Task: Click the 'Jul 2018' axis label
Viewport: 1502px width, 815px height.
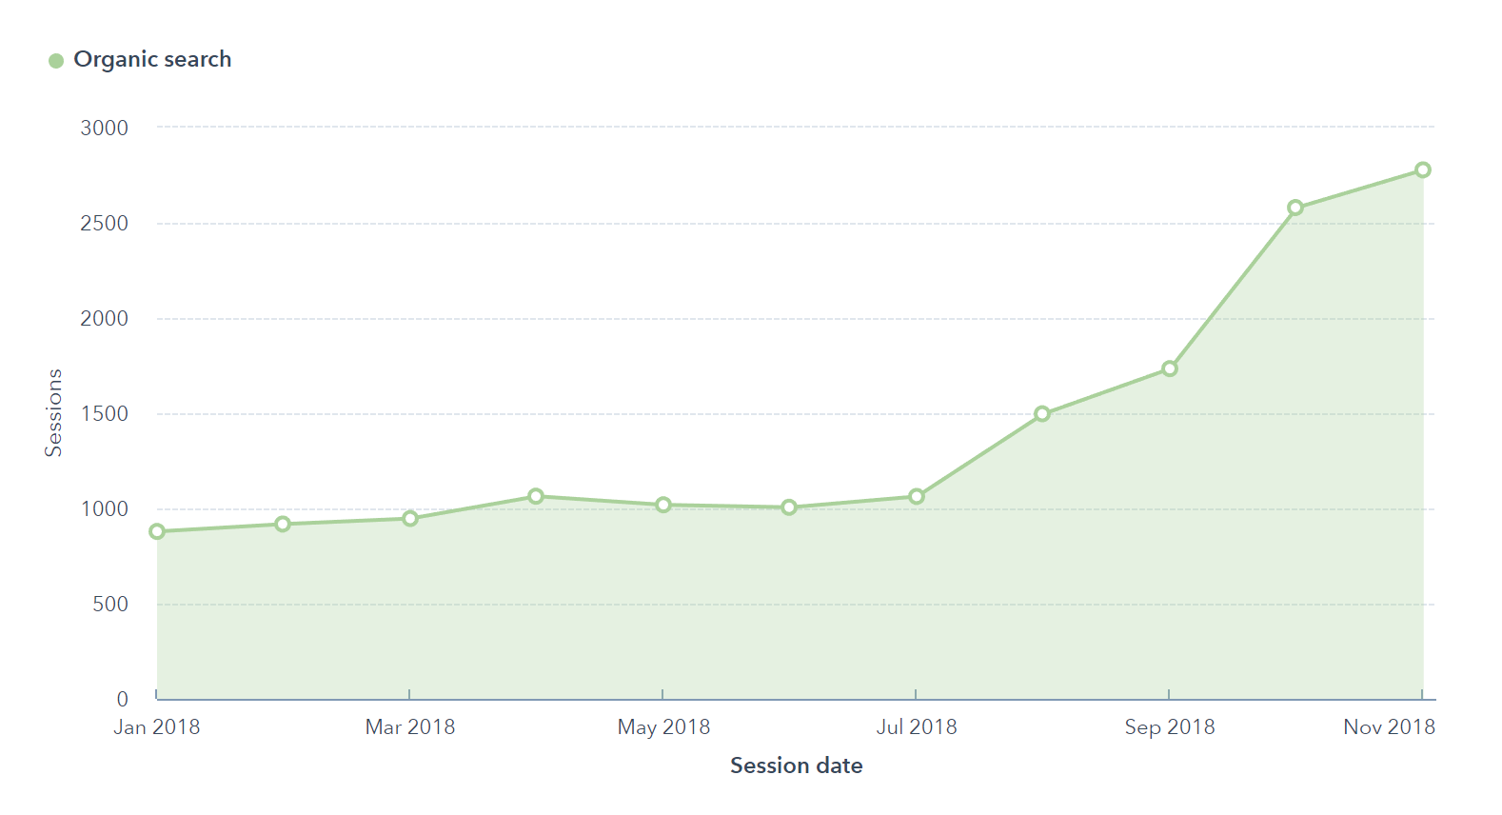Action: 917,727
